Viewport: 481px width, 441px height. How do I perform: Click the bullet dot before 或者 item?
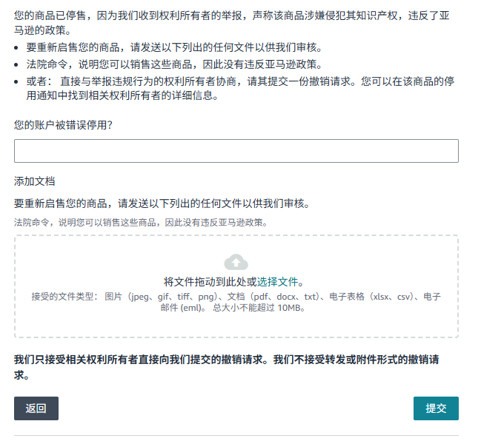(x=18, y=81)
